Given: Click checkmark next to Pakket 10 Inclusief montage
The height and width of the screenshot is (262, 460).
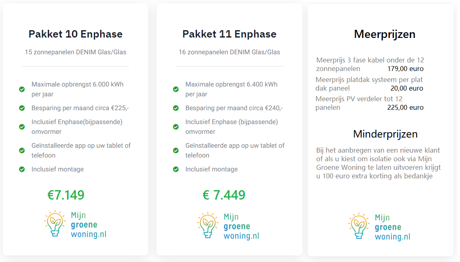Looking at the screenshot, I should pos(22,169).
